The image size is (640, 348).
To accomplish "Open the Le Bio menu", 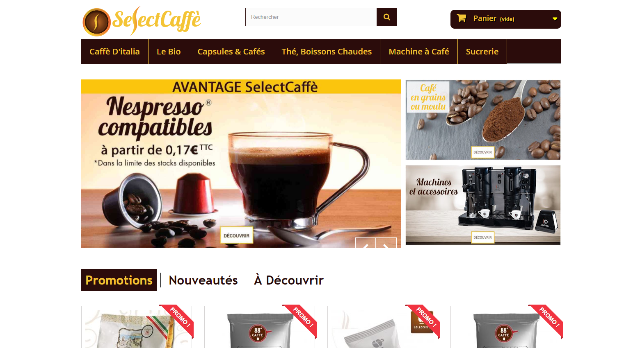I will pyautogui.click(x=169, y=52).
